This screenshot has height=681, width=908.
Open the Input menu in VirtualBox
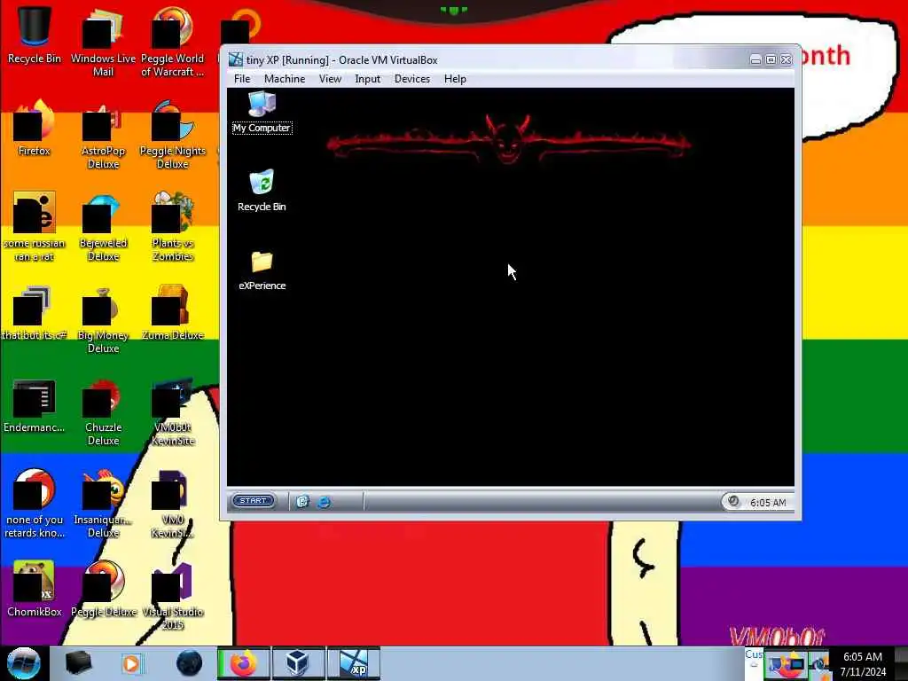coord(367,79)
